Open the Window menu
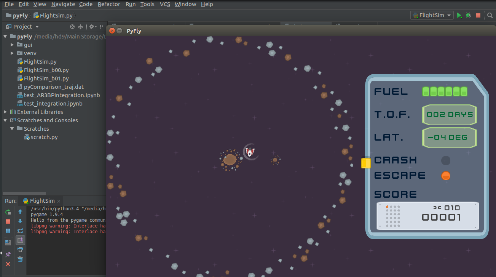 pyautogui.click(x=185, y=4)
